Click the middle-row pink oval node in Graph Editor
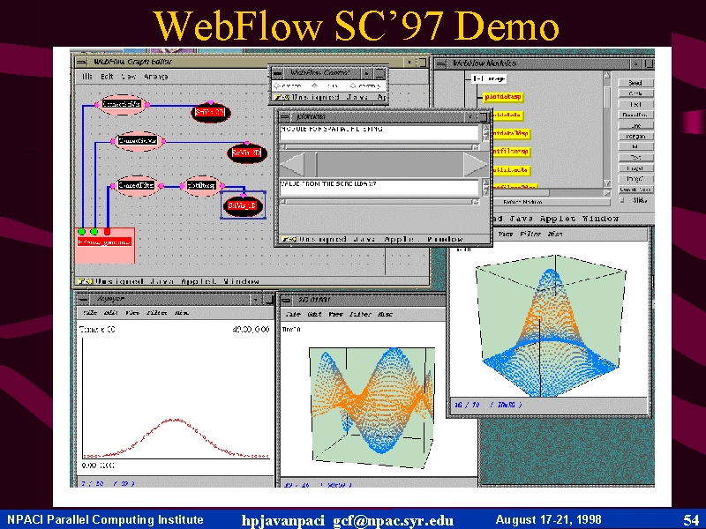This screenshot has width=706, height=529. click(x=138, y=141)
